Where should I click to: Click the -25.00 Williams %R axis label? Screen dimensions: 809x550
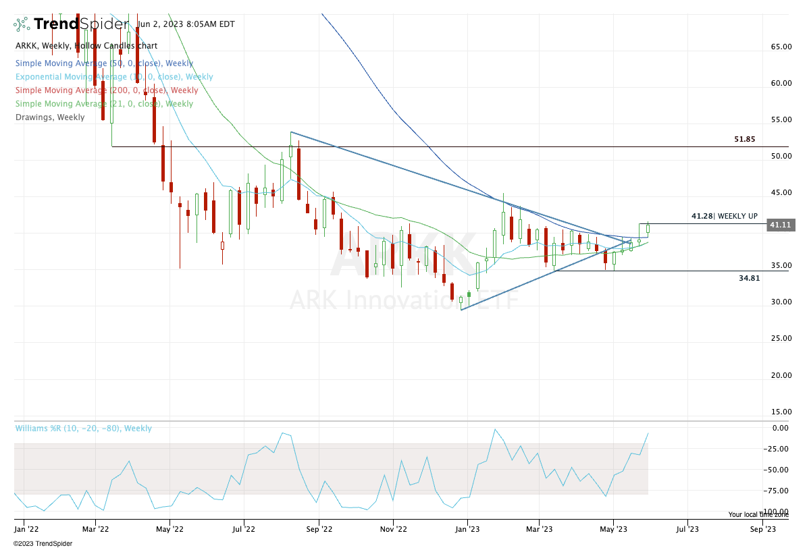[x=776, y=449]
